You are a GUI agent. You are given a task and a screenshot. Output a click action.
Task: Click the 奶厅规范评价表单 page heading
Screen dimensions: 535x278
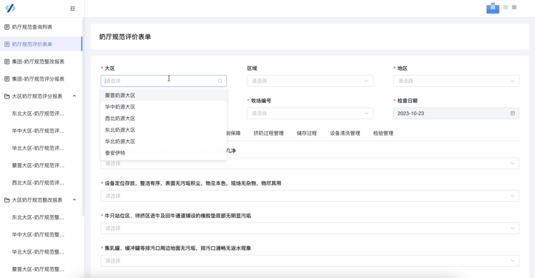click(125, 37)
